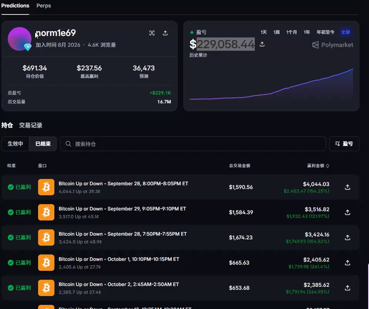Click the 搜索持仓 search field
The width and height of the screenshot is (369, 309).
coord(193,144)
